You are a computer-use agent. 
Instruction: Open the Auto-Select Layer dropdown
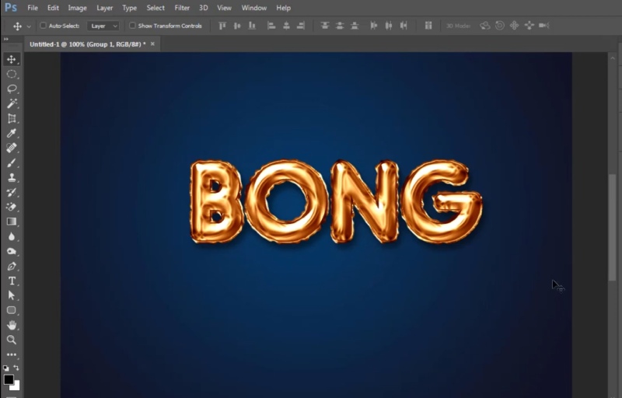pos(103,26)
